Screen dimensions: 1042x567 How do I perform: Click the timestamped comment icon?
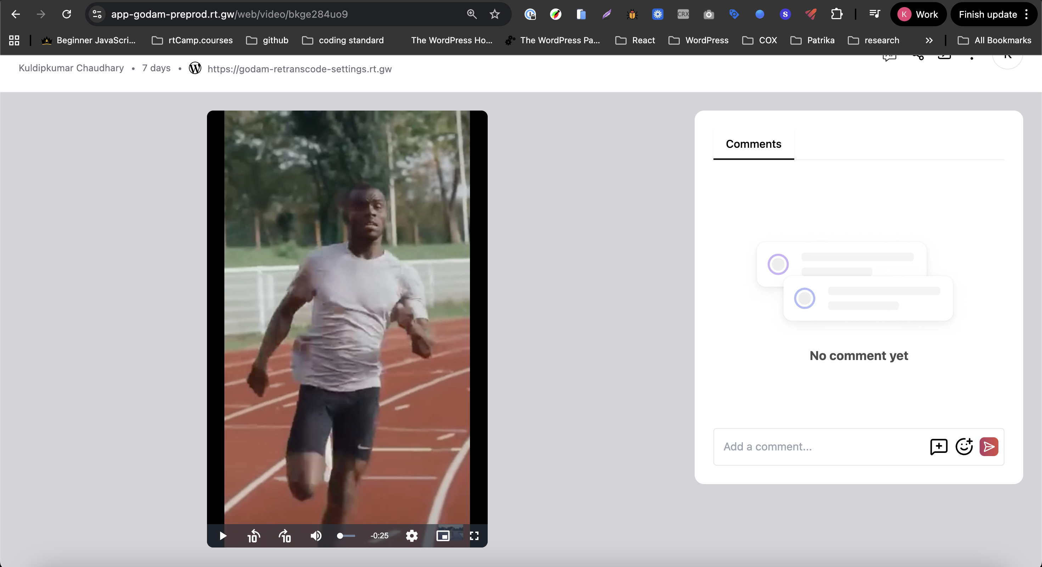point(939,447)
